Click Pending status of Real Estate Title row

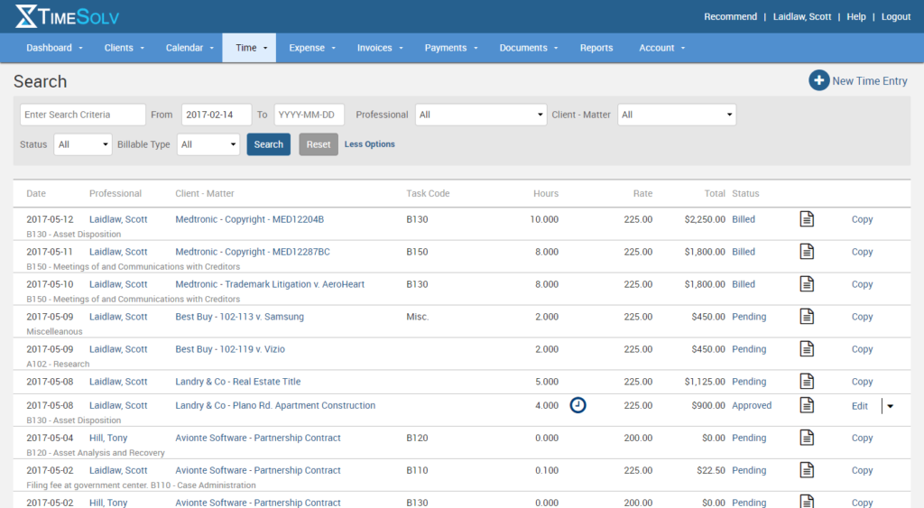(749, 382)
